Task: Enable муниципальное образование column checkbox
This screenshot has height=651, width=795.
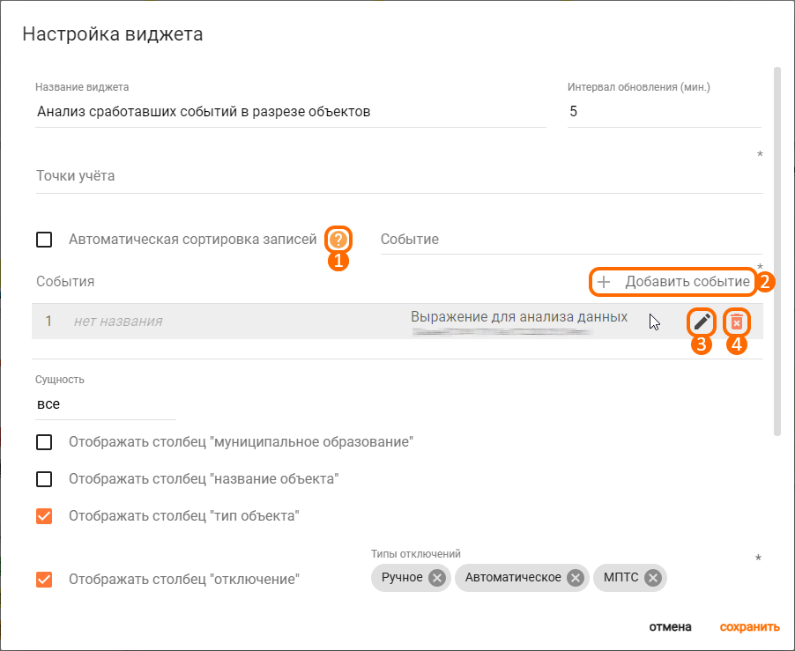Action: tap(44, 441)
